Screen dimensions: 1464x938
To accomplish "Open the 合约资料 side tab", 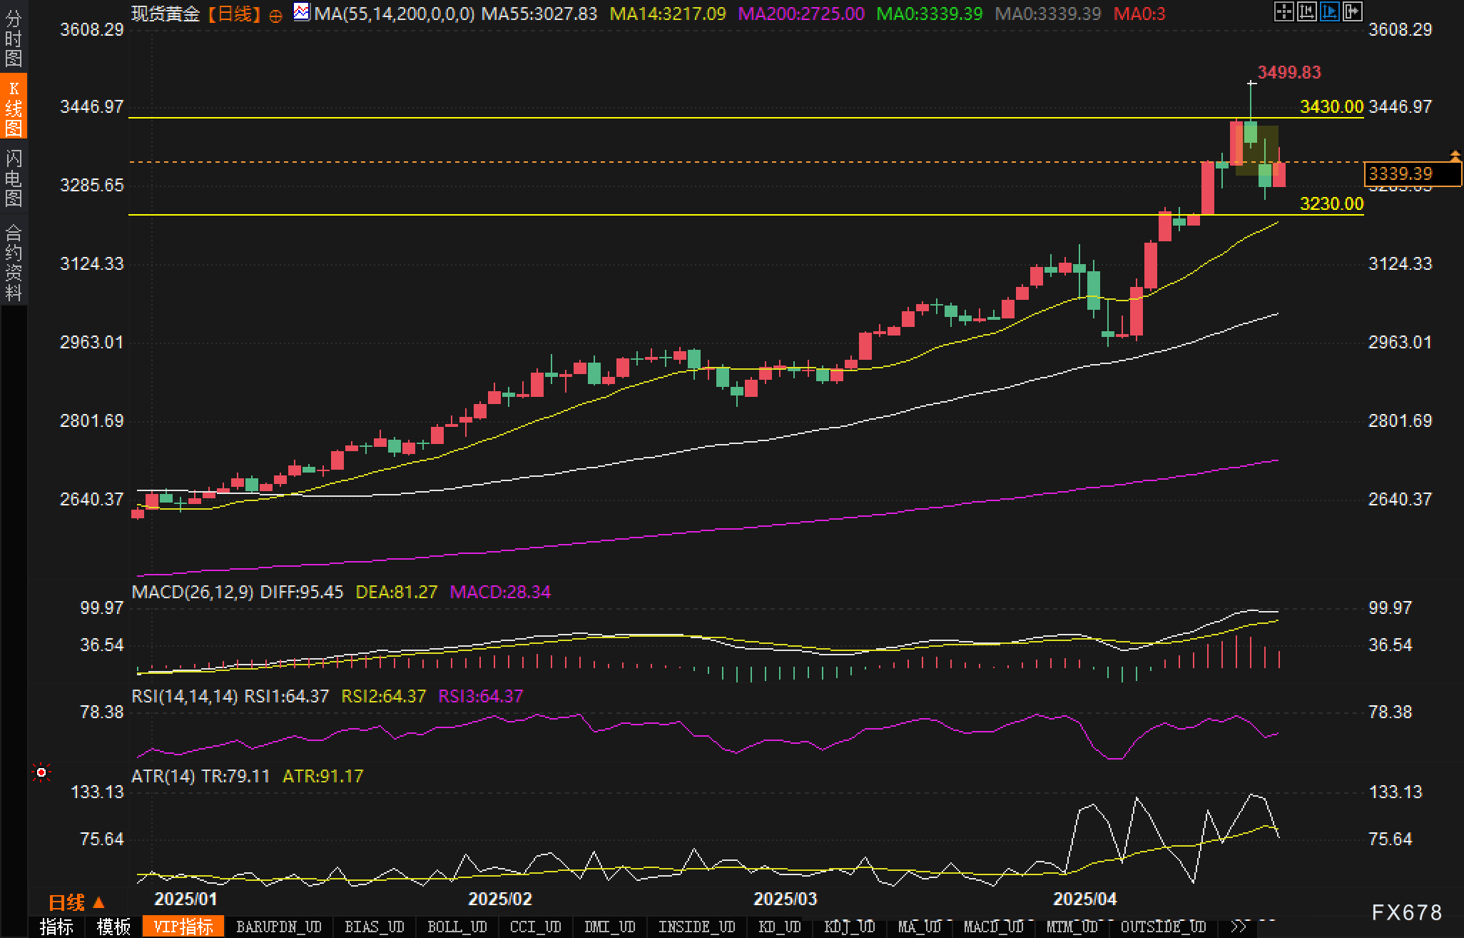I will [14, 262].
